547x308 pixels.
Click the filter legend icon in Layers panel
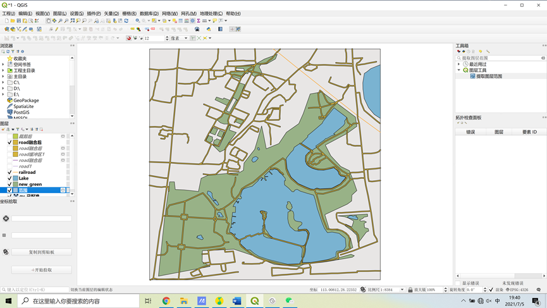(x=18, y=130)
